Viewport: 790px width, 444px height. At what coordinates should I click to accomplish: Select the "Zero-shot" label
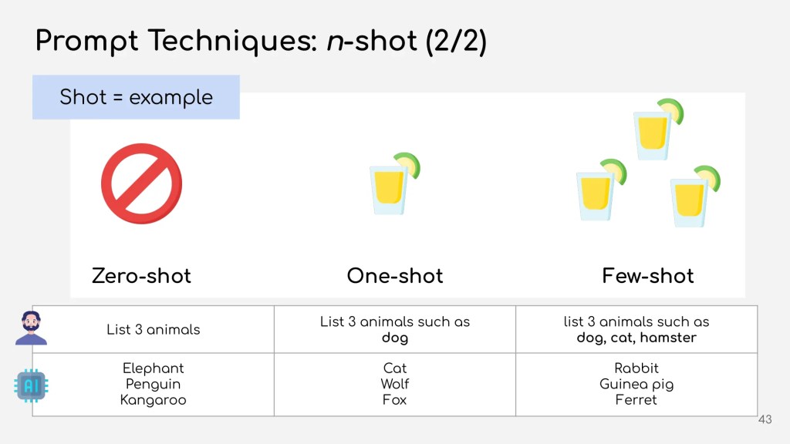[141, 276]
